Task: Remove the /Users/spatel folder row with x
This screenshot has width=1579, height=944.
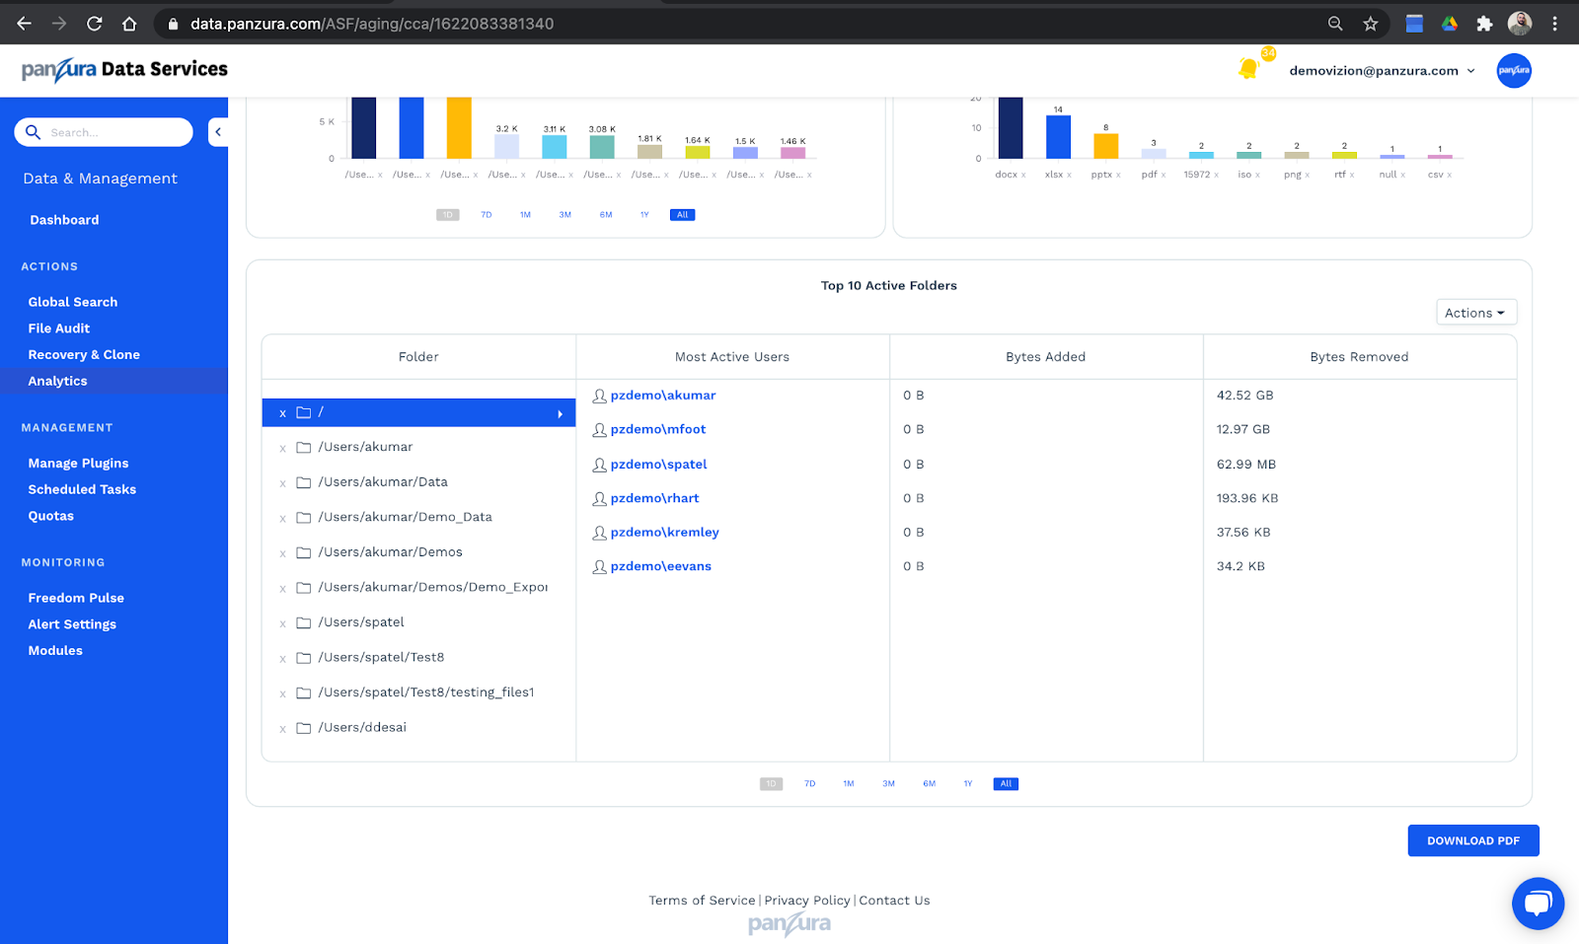Action: 282,623
